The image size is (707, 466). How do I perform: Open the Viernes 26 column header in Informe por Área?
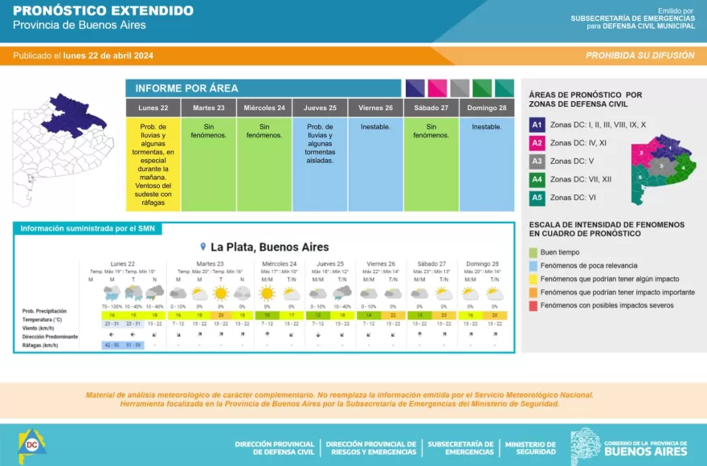[x=376, y=108]
